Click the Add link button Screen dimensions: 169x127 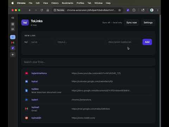(x=147, y=42)
